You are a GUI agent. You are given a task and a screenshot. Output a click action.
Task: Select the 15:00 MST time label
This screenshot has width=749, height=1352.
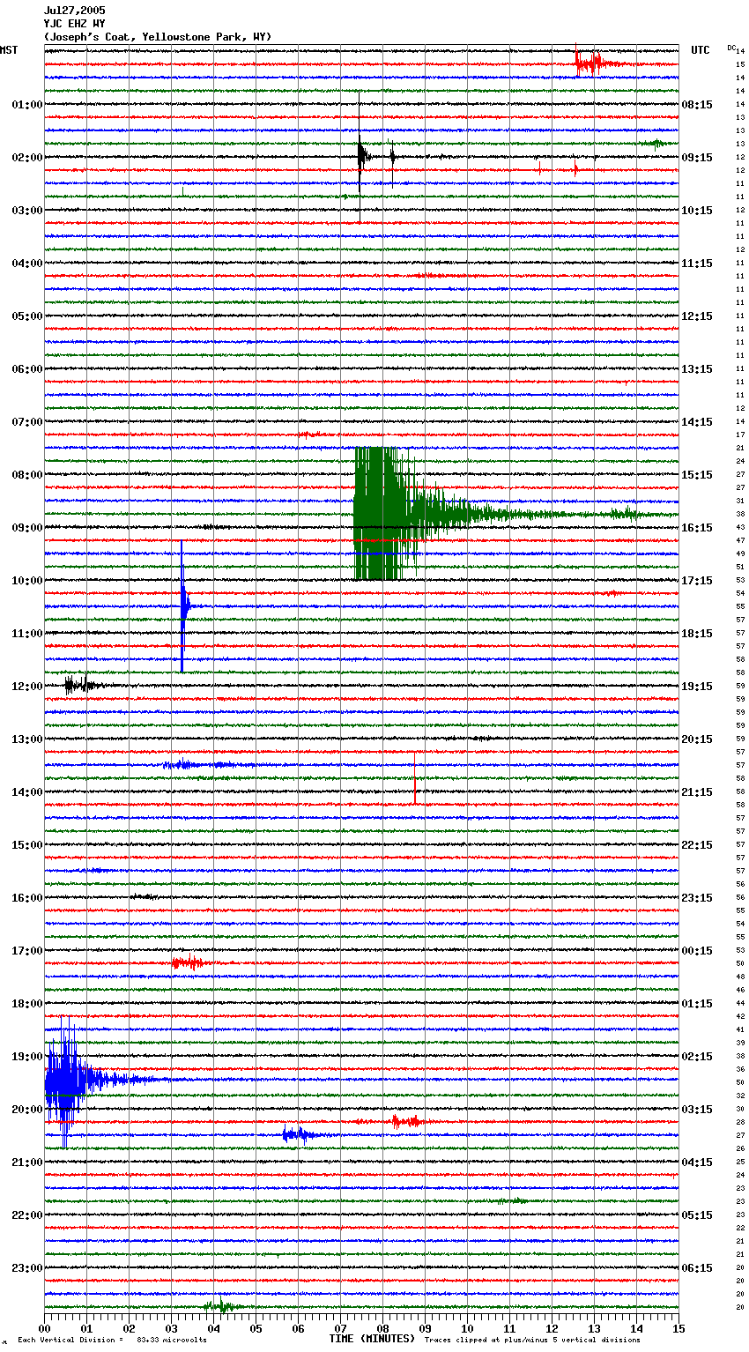tap(27, 845)
